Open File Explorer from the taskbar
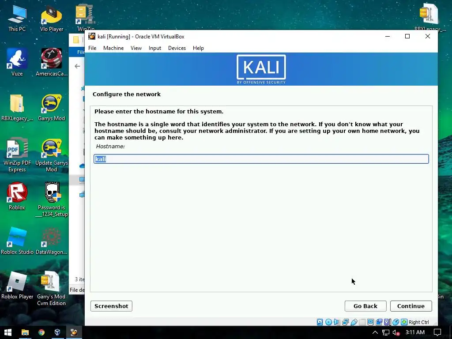This screenshot has height=339, width=452. click(x=25, y=332)
